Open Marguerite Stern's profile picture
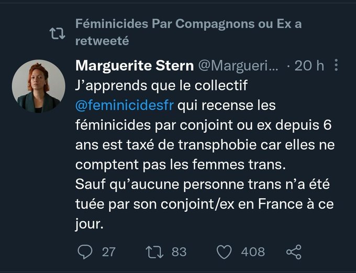This screenshot has height=273, width=356. [x=39, y=86]
